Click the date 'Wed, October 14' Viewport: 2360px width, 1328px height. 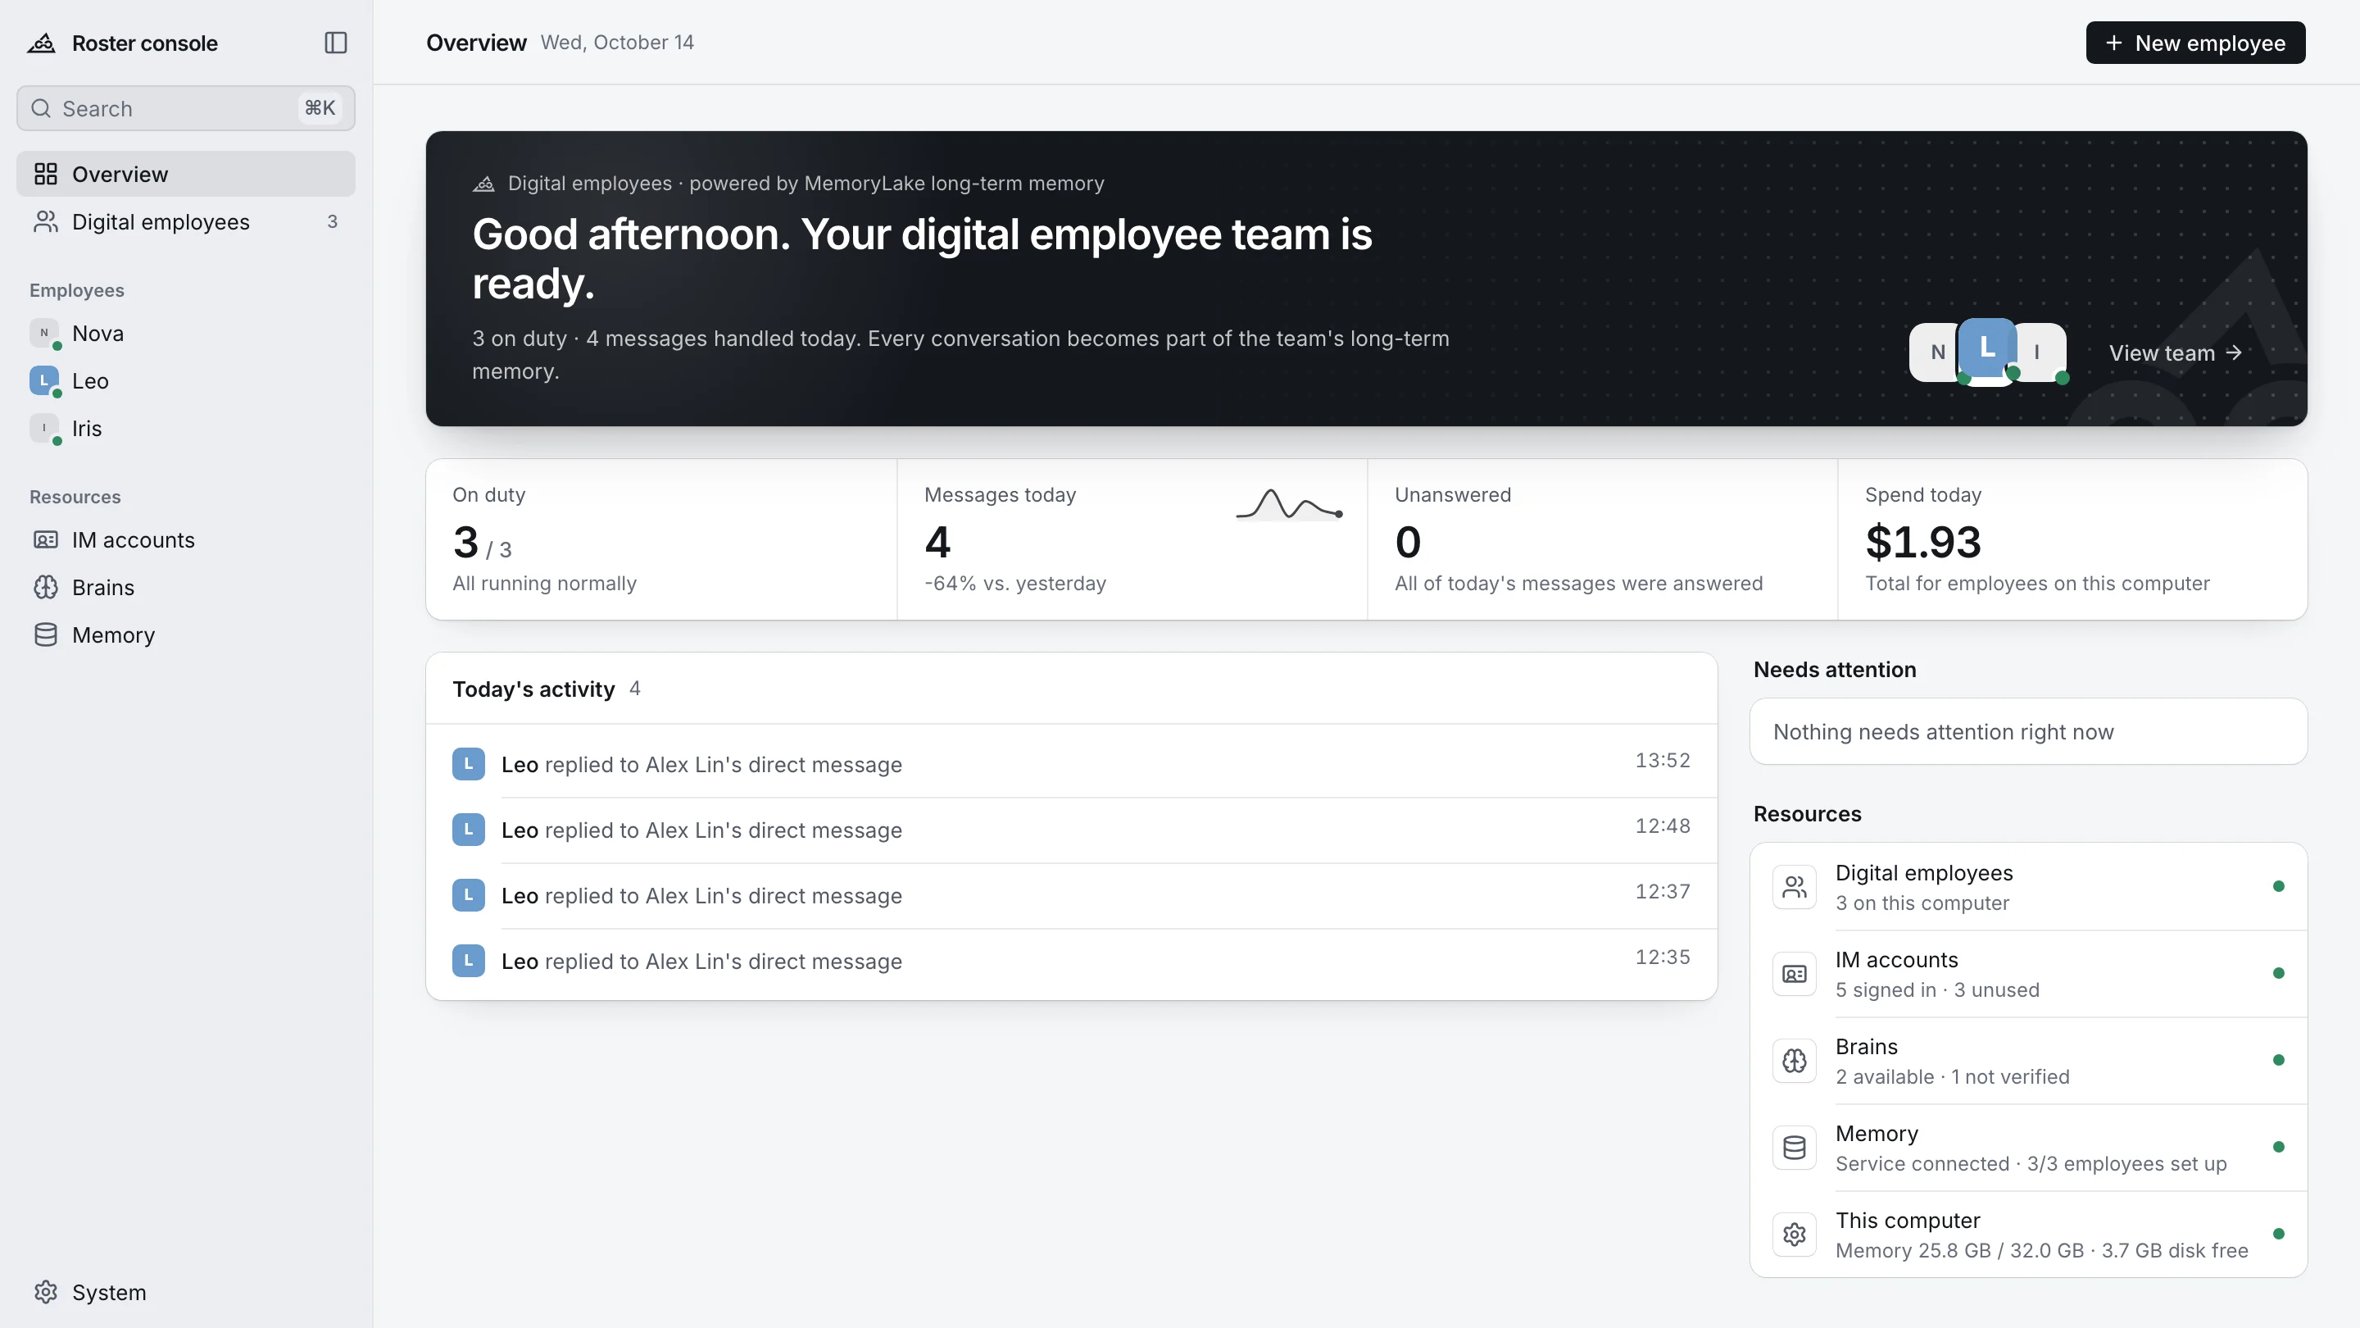616,43
